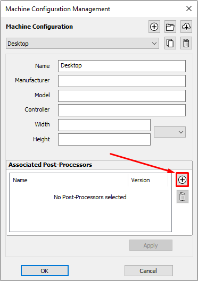Add a new machine configuration
Image resolution: width=198 pixels, height=281 pixels.
[x=154, y=27]
